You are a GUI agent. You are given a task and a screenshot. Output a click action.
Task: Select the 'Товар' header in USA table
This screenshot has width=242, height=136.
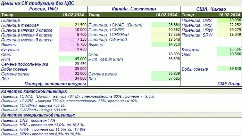188,15
